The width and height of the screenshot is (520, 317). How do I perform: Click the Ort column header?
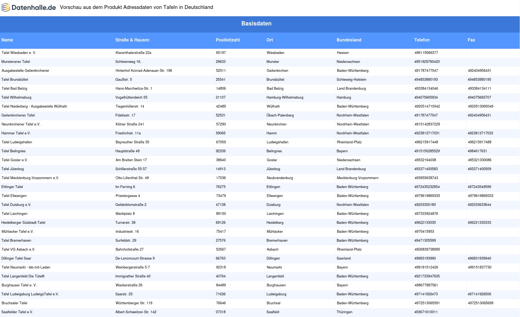(270, 40)
